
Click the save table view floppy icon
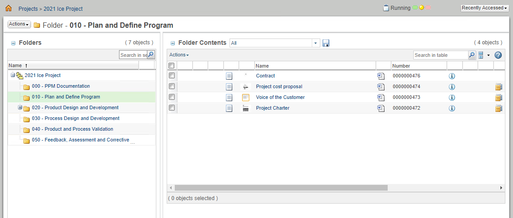click(x=326, y=43)
